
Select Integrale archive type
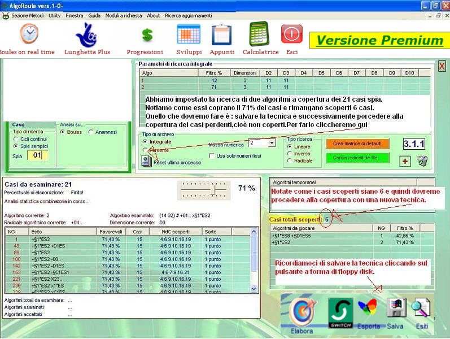click(x=145, y=142)
